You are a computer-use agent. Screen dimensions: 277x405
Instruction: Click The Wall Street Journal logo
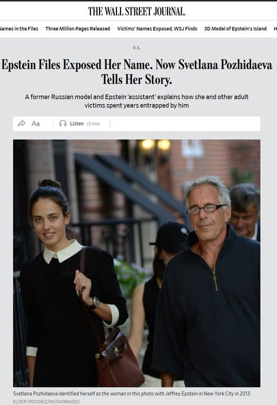pos(137,12)
